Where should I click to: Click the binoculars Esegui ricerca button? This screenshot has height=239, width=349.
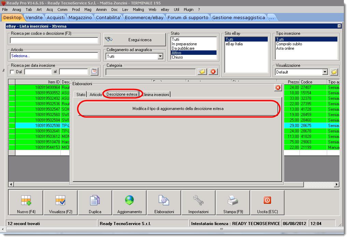pos(135,40)
